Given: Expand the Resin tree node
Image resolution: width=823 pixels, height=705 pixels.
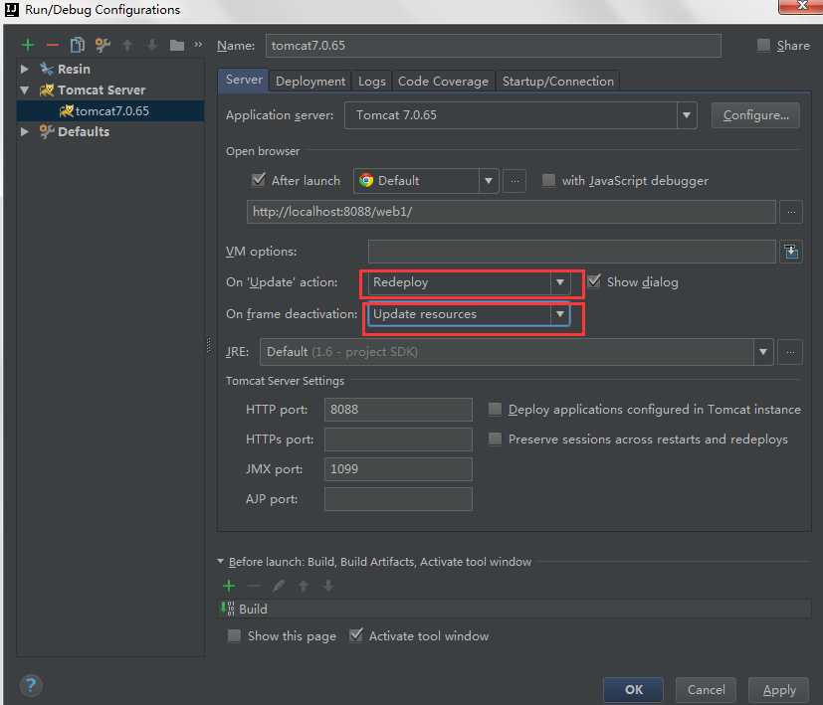Looking at the screenshot, I should coord(24,69).
